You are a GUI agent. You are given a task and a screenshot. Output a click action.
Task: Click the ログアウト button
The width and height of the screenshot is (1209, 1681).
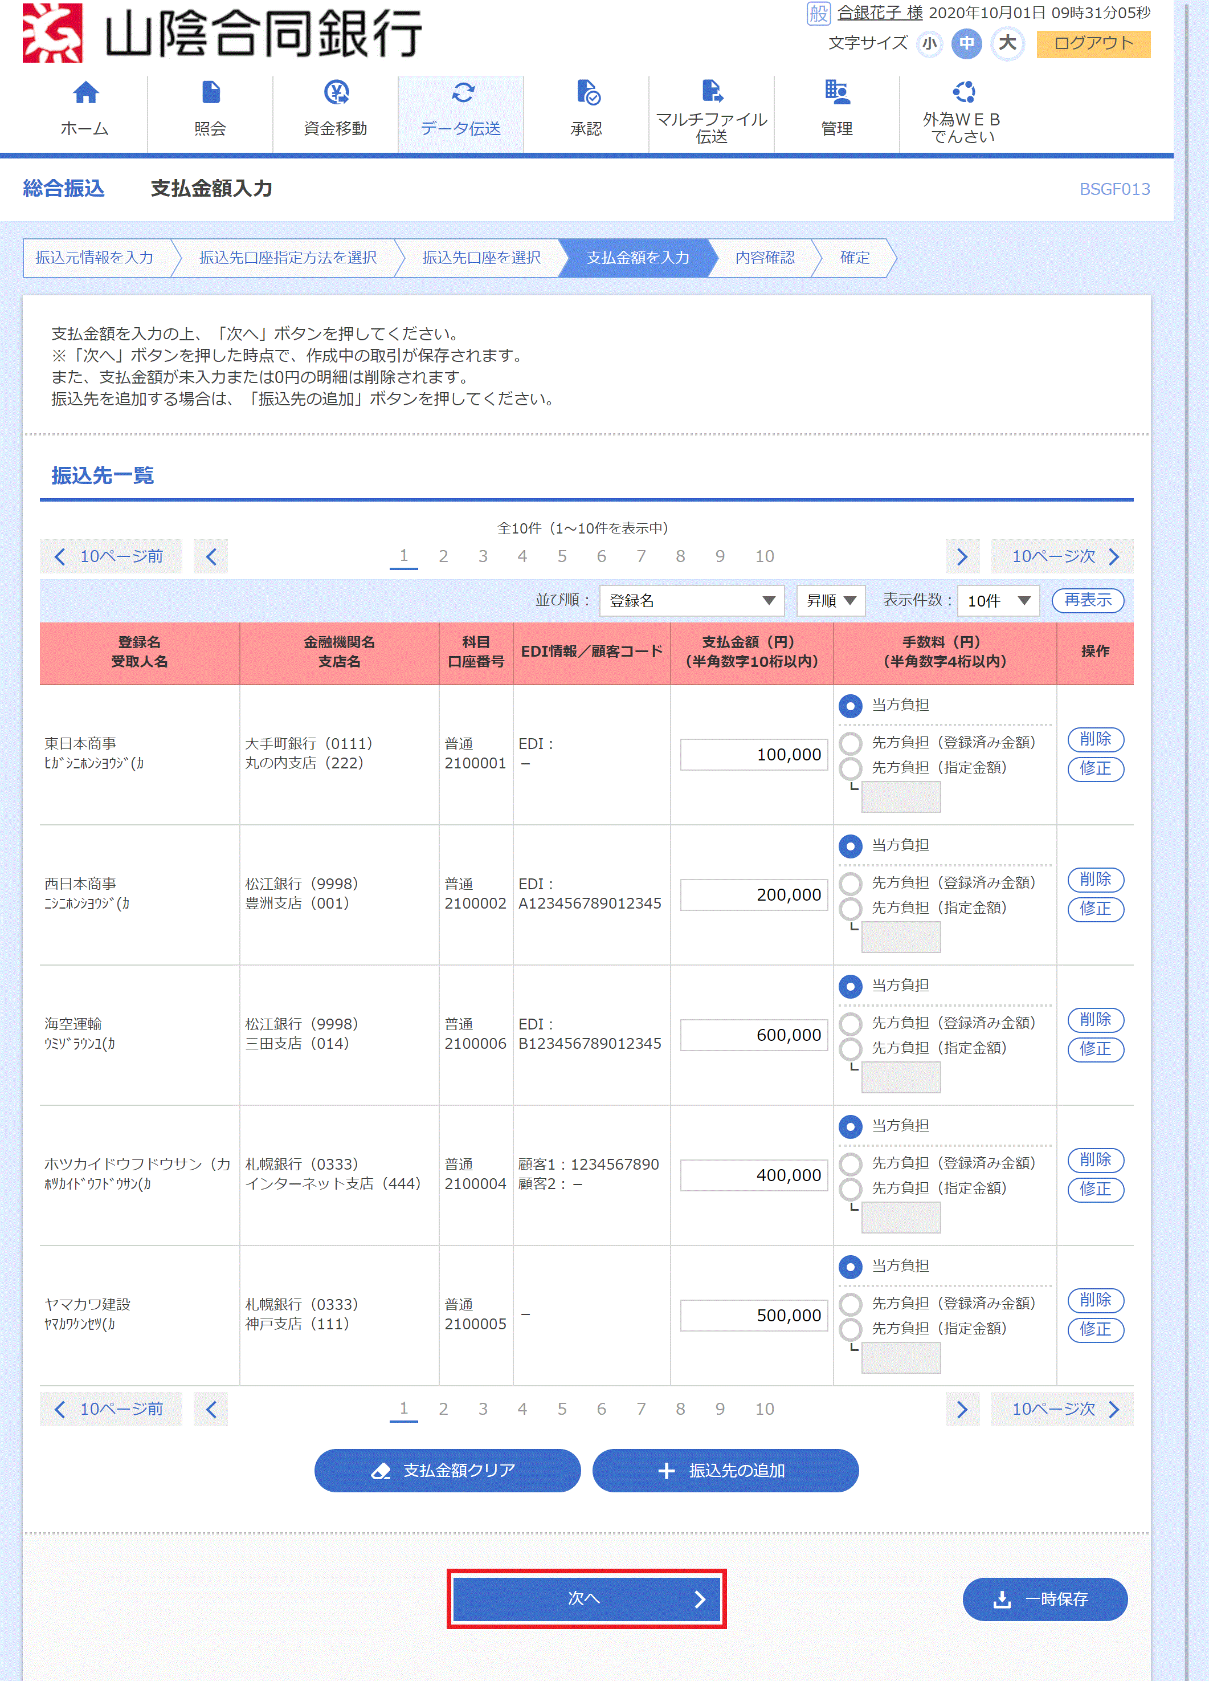pos(1093,44)
